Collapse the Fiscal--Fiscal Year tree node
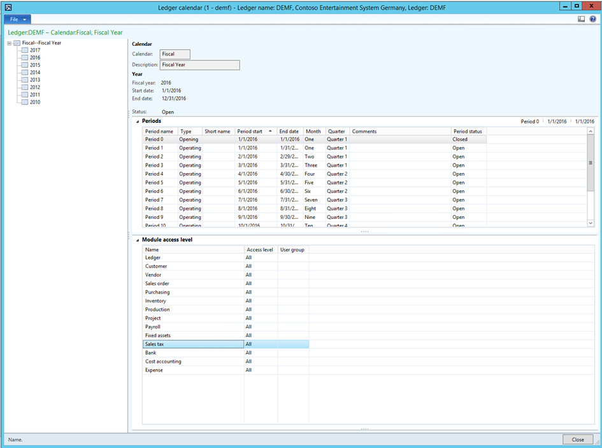The image size is (602, 448). 9,43
